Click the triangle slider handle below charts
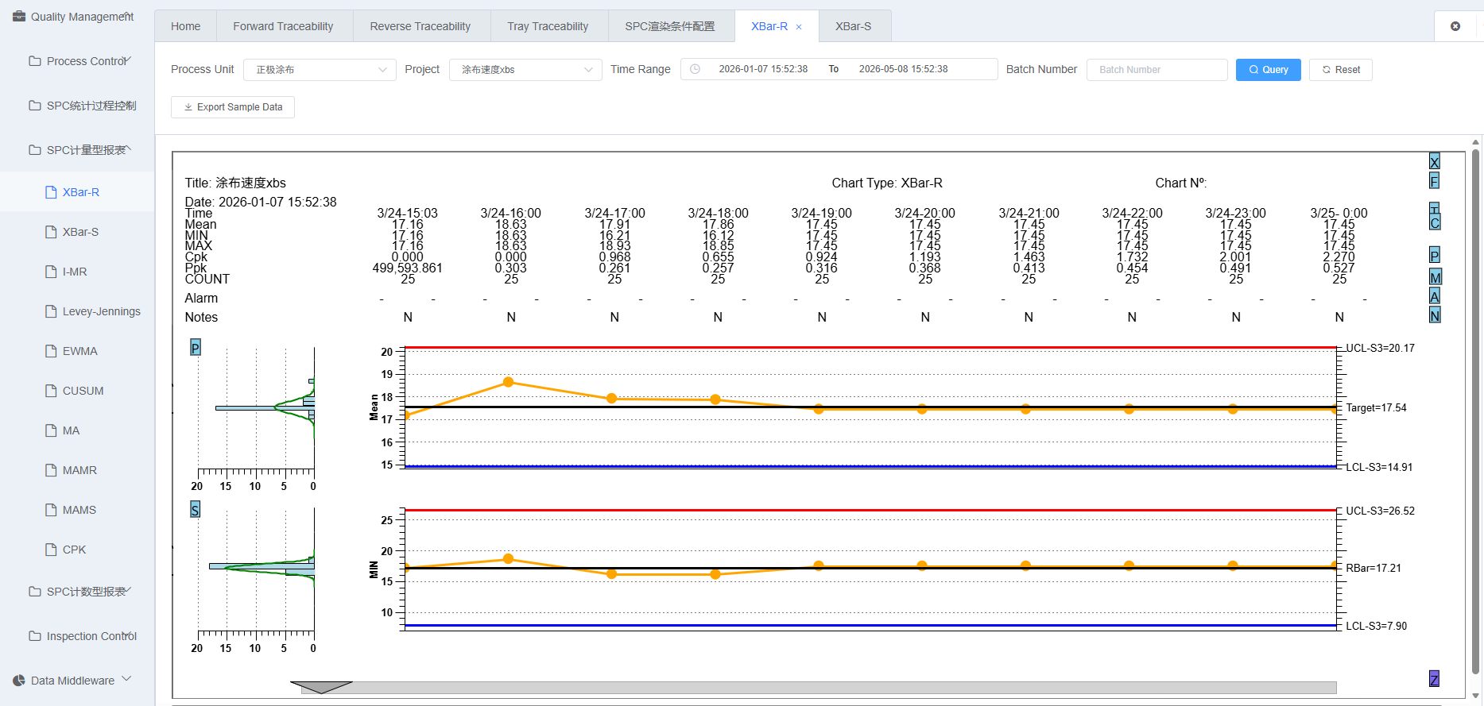The image size is (1484, 706). coord(321,687)
